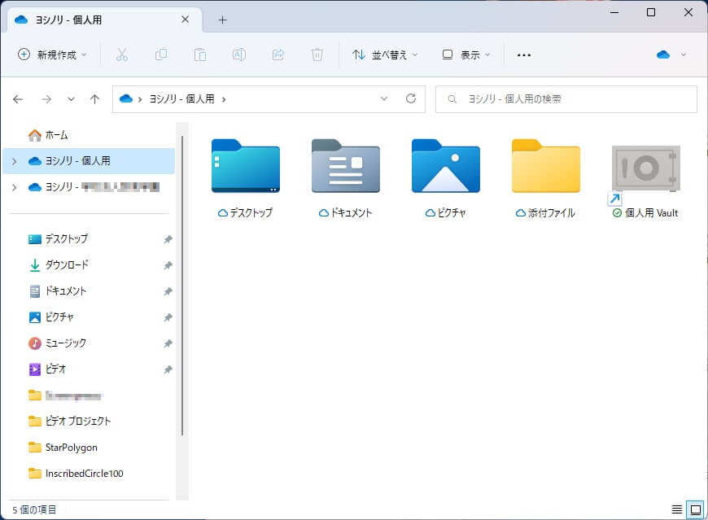Click the Rename icon in toolbar

pyautogui.click(x=239, y=55)
